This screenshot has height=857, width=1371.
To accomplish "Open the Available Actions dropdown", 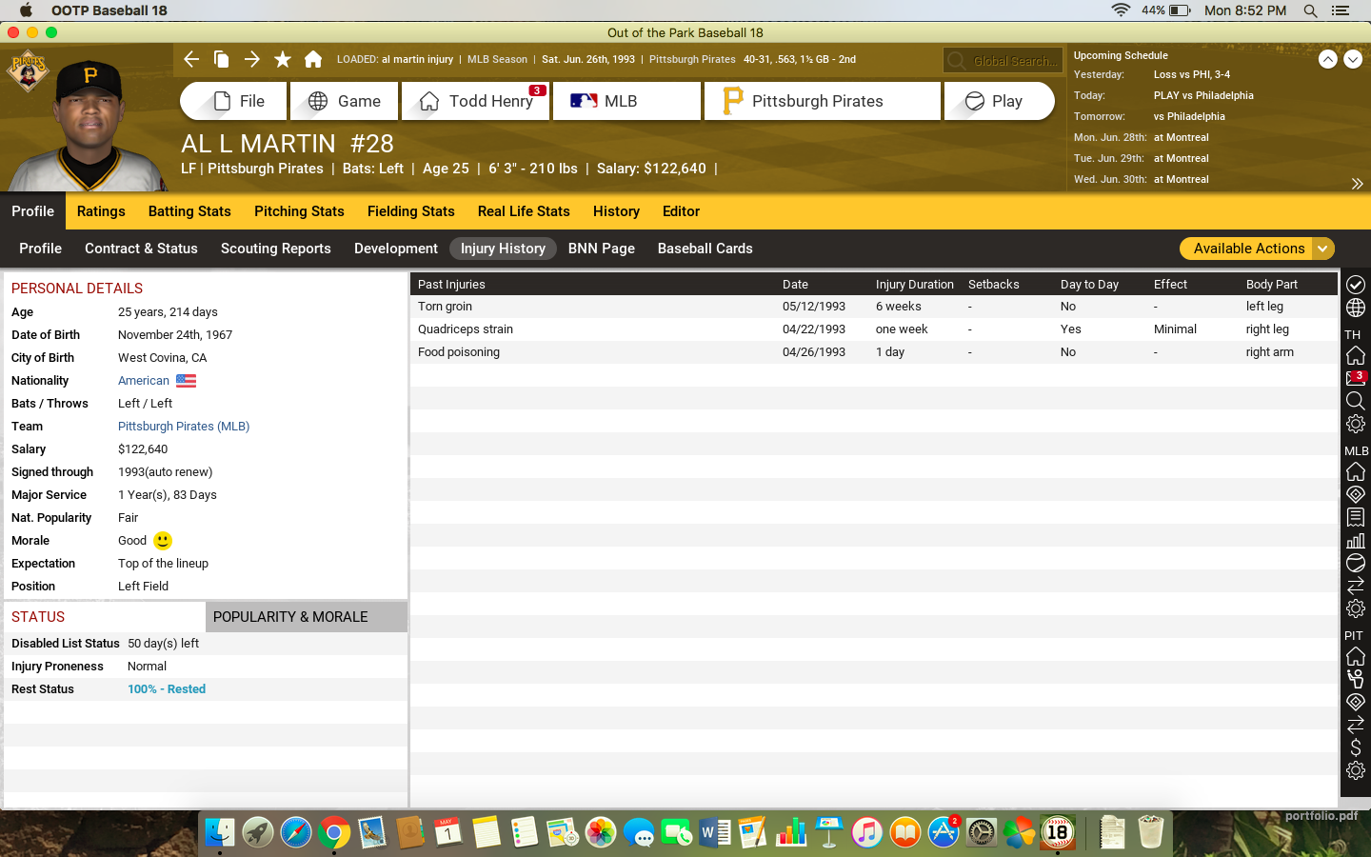I will 1256,249.
